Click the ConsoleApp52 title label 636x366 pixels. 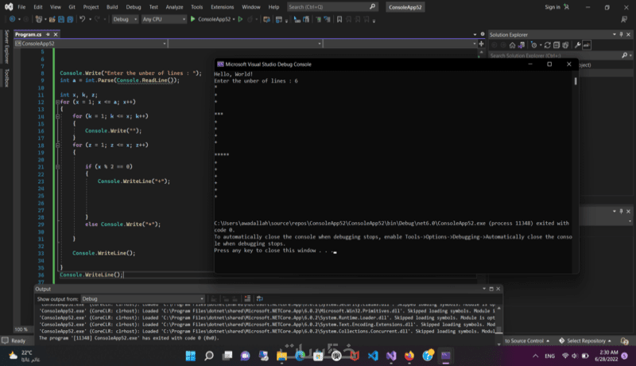(405, 7)
